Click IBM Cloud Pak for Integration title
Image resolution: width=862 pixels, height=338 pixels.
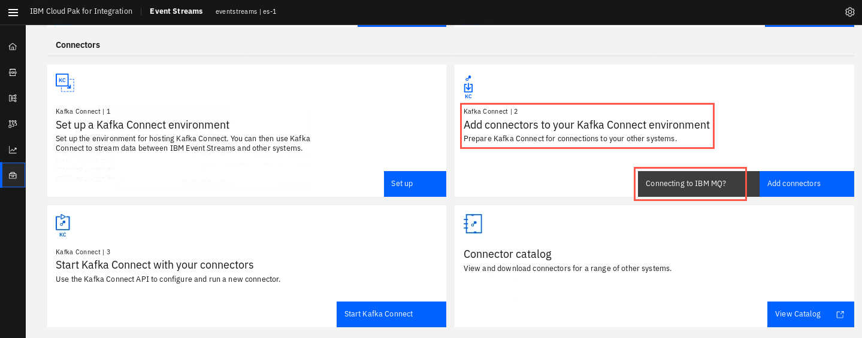coord(81,11)
